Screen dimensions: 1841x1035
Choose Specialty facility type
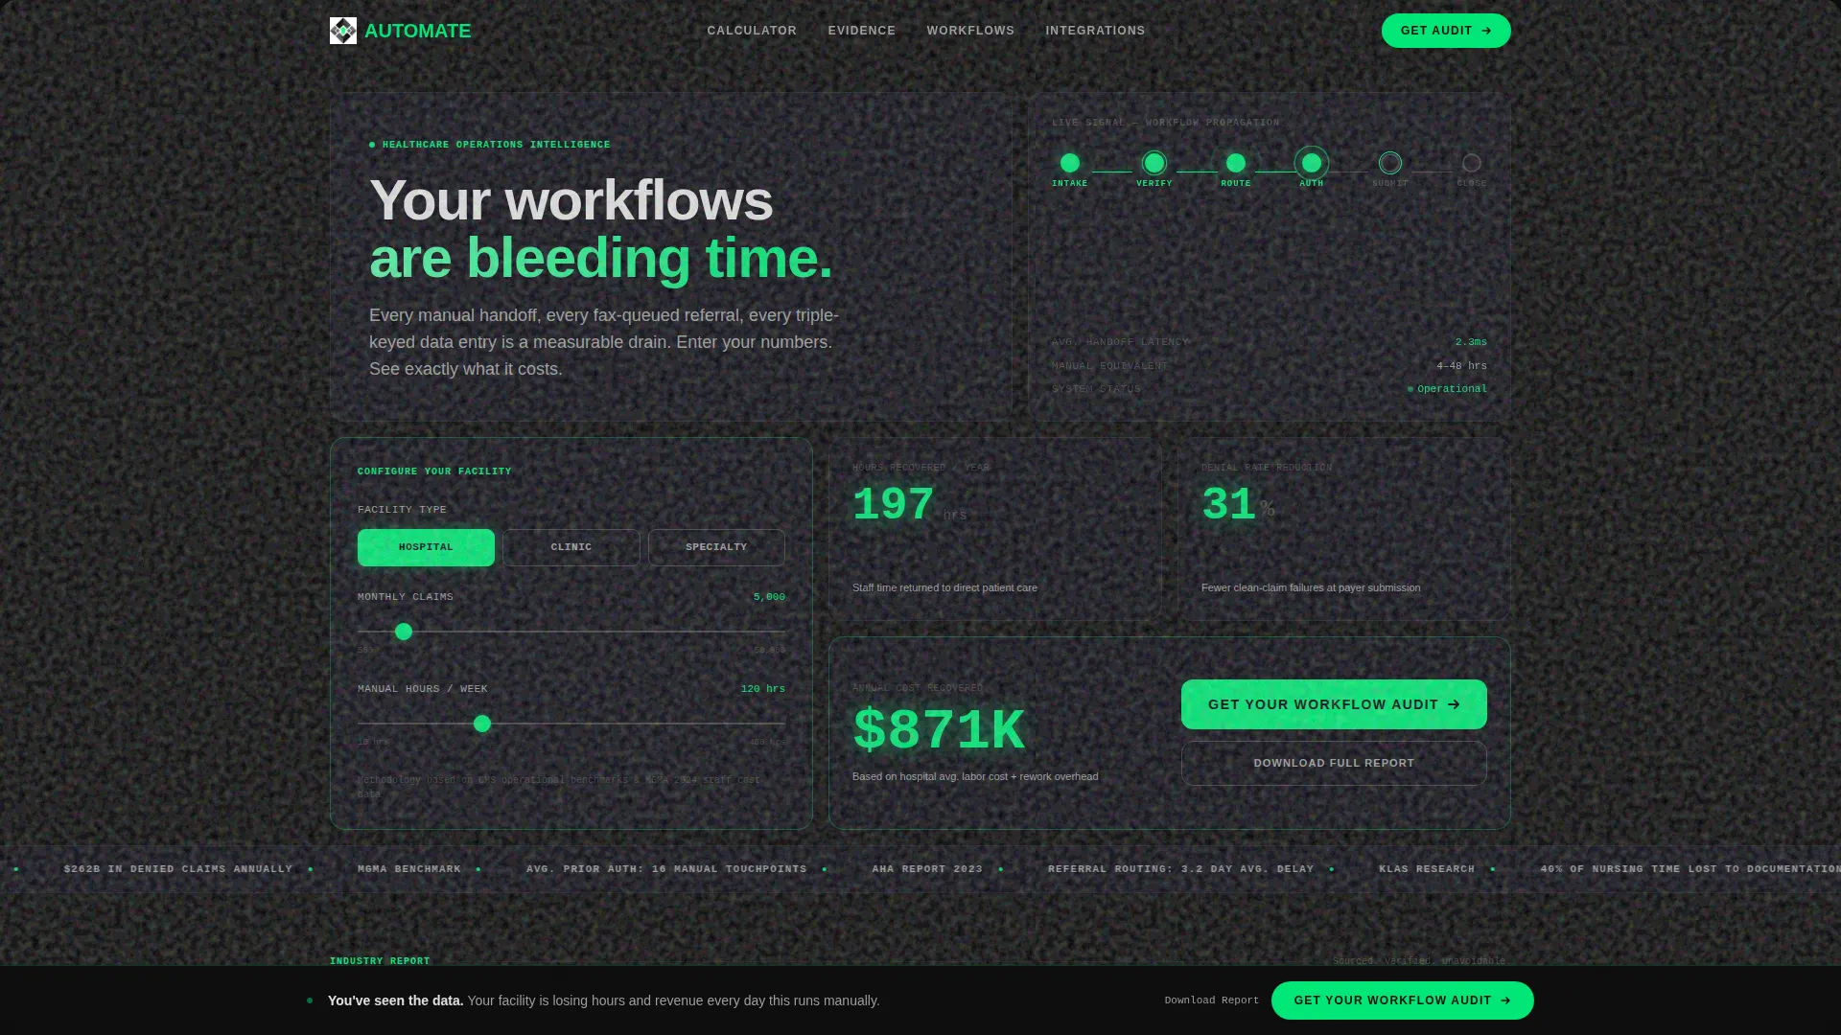click(716, 547)
